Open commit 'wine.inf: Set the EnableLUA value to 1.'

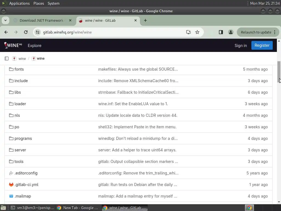[x=133, y=104]
